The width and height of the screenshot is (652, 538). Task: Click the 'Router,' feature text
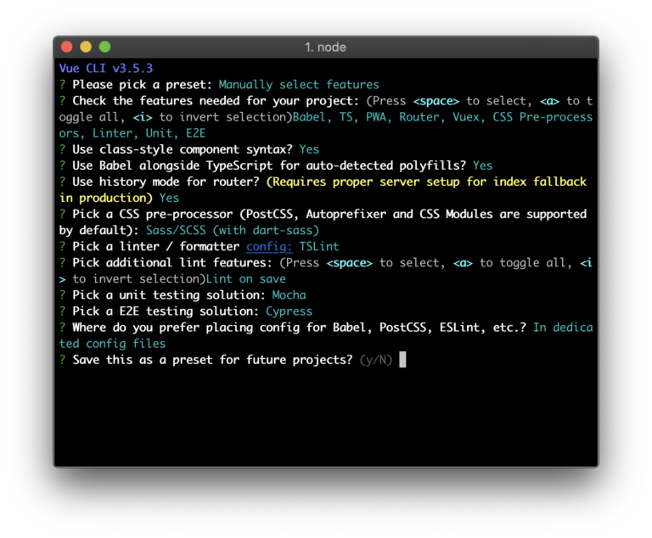point(422,117)
